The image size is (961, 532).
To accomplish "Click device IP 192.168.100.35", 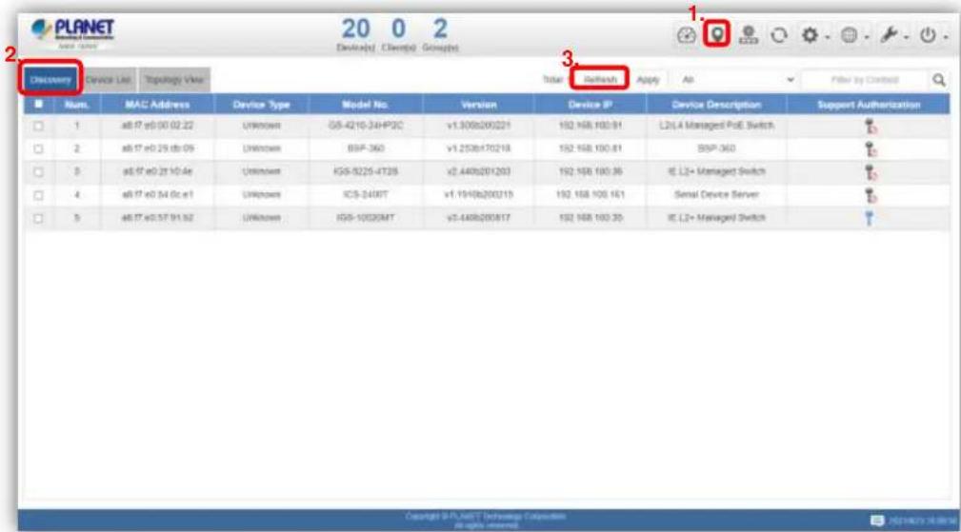I will [x=591, y=217].
